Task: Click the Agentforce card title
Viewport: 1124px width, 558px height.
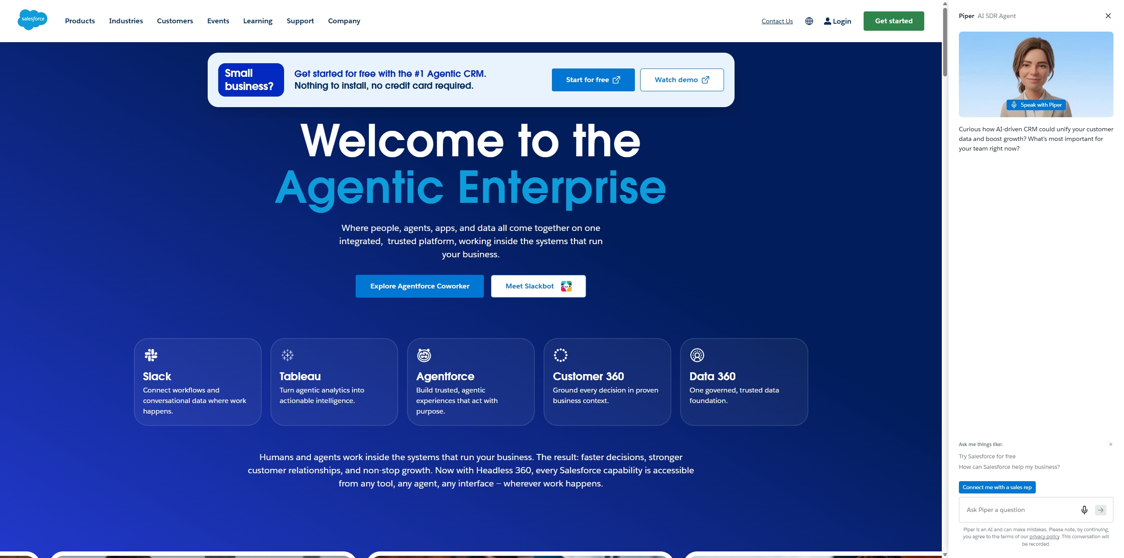Action: 445,377
